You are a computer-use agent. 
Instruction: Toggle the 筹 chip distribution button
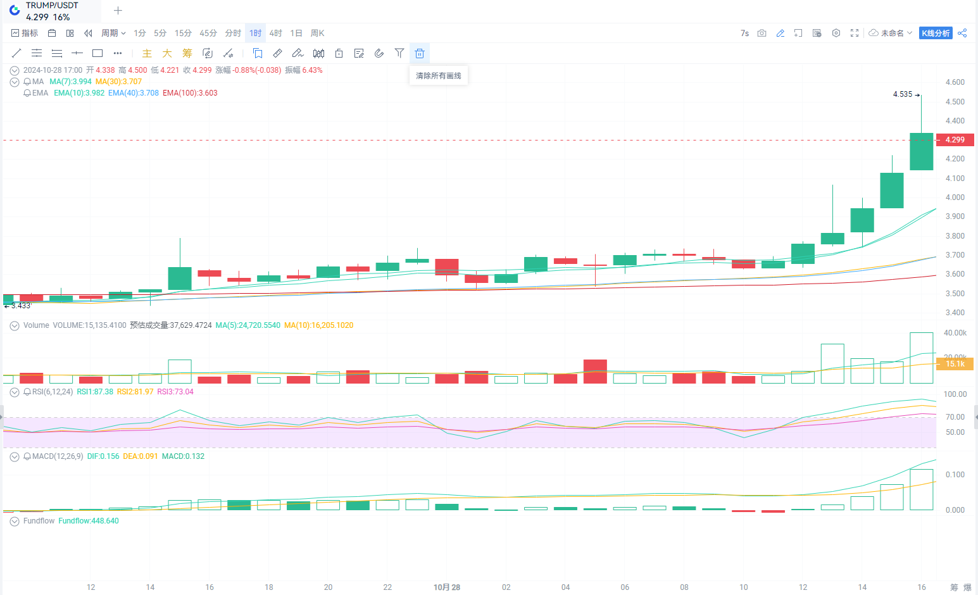[x=187, y=53]
